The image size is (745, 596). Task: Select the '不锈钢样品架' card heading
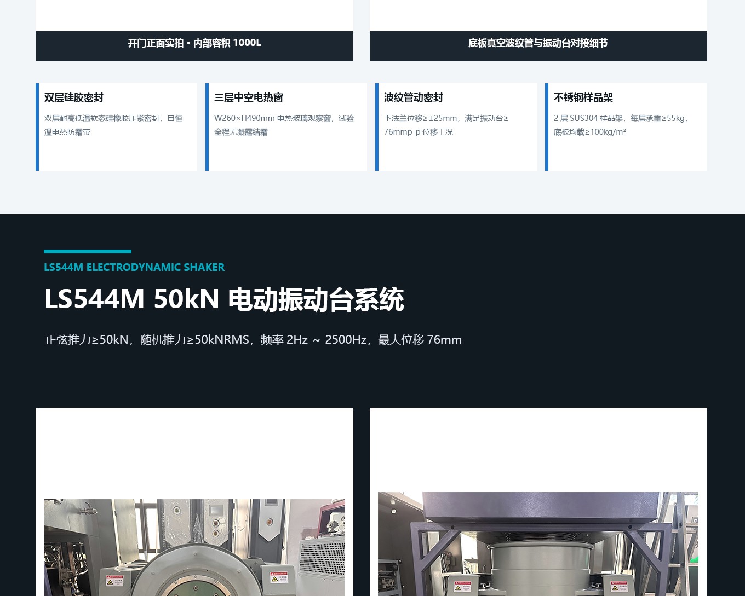point(583,97)
